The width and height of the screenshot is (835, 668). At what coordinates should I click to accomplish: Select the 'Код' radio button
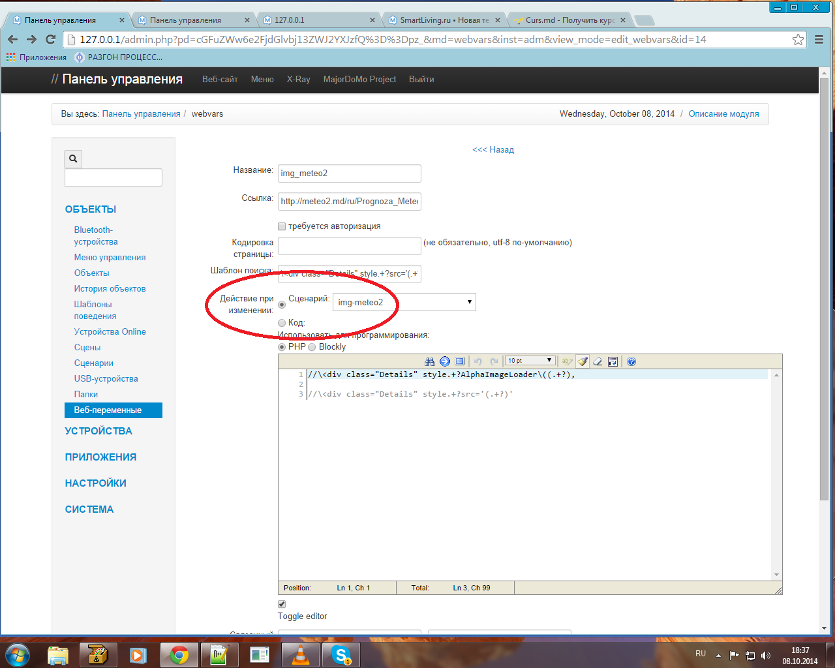tap(282, 323)
